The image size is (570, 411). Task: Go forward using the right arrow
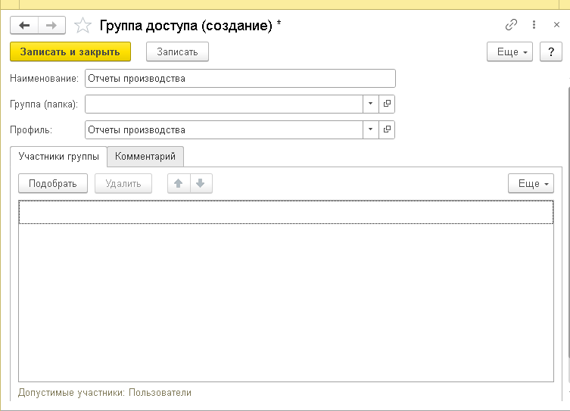click(51, 26)
